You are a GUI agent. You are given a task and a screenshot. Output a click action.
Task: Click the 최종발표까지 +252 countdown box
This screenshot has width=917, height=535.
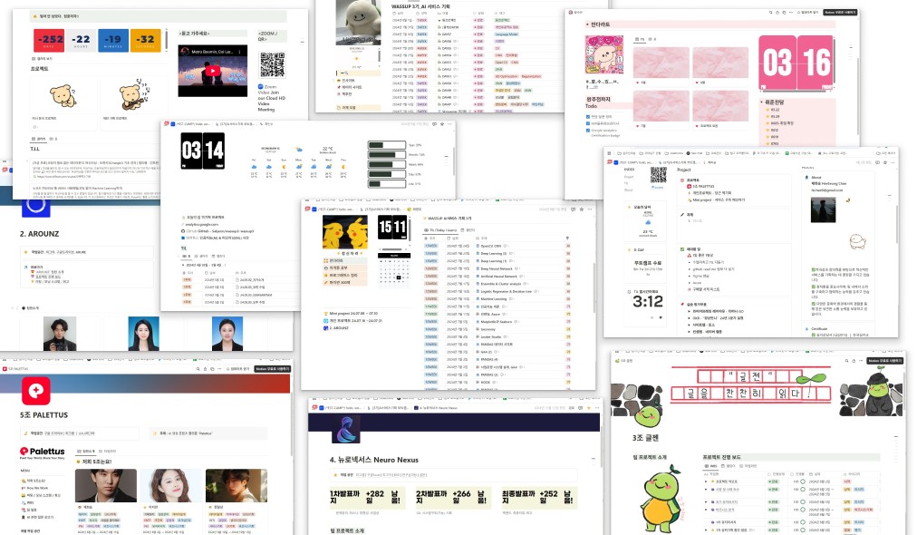pyautogui.click(x=538, y=497)
